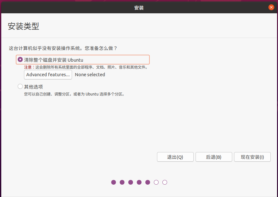The image size is (278, 197).
Task: Click the 'None selected' status text
Action: coord(90,75)
